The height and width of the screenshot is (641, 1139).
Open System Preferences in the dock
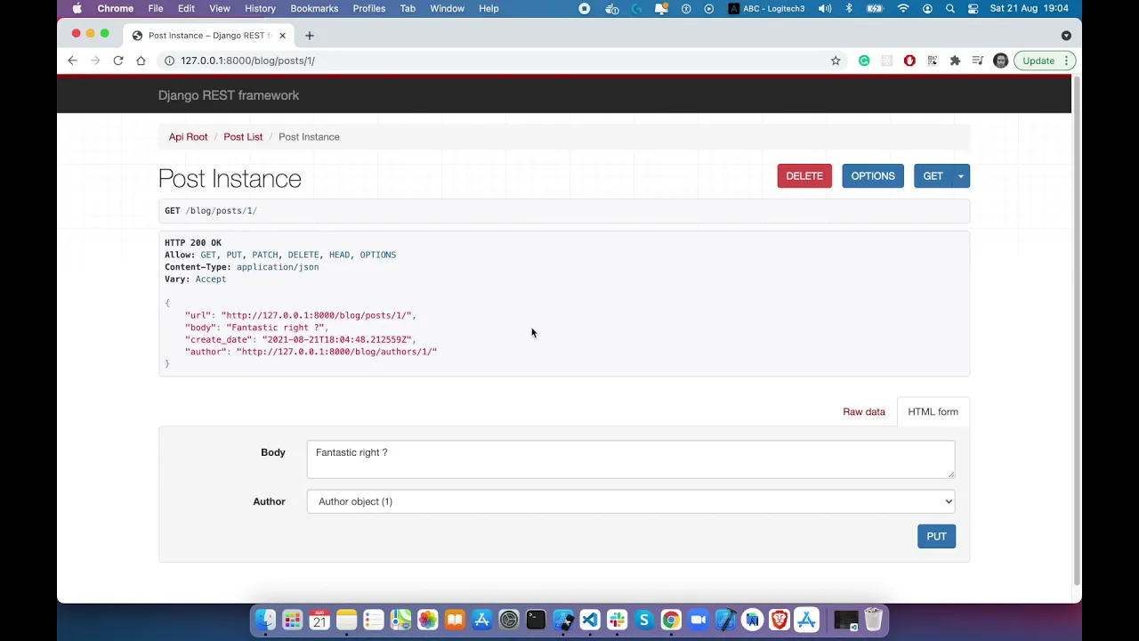pos(509,620)
